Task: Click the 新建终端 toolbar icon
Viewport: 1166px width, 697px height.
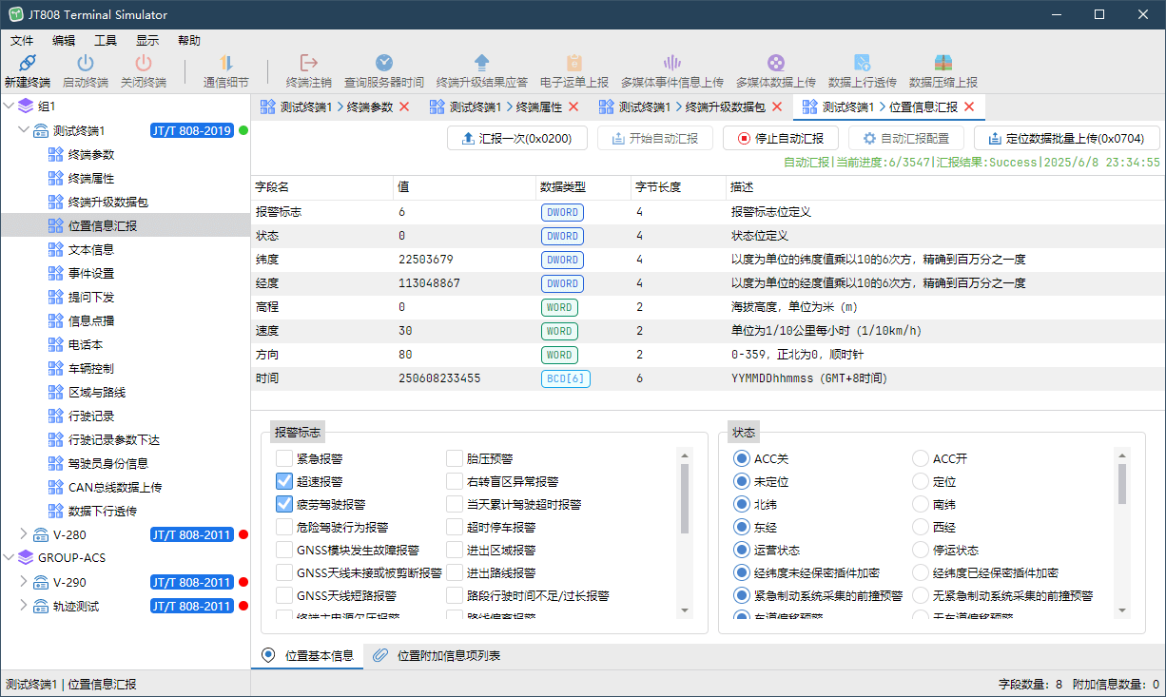Action: [x=27, y=64]
